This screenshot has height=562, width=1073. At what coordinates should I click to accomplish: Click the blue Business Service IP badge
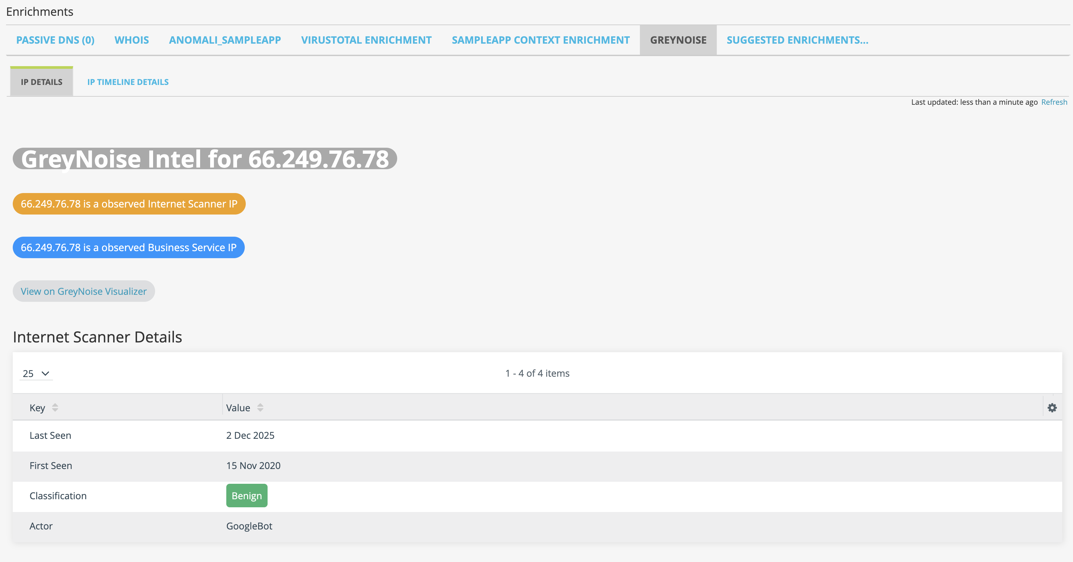tap(128, 247)
